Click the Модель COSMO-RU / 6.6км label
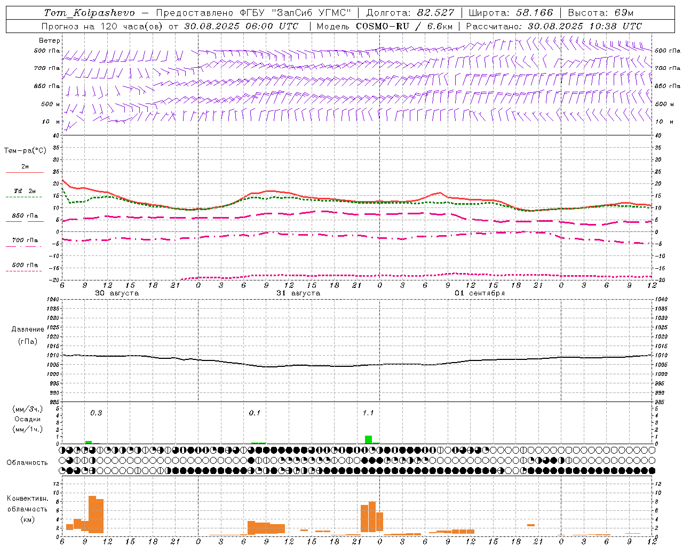 click(385, 26)
